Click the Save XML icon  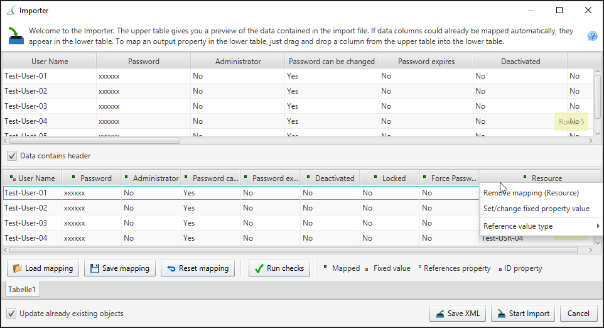440,314
